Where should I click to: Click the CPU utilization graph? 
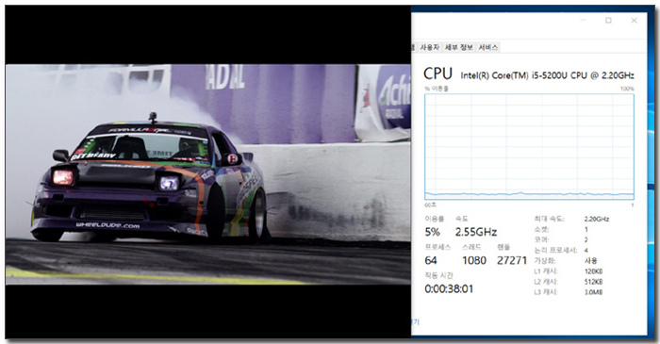(x=529, y=147)
